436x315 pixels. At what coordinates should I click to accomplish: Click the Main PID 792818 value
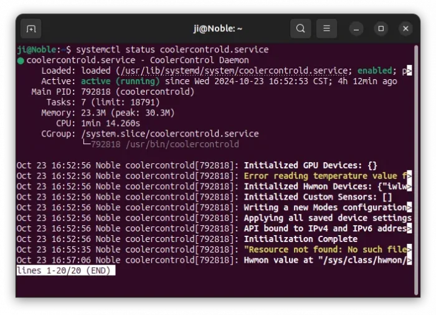click(96, 92)
